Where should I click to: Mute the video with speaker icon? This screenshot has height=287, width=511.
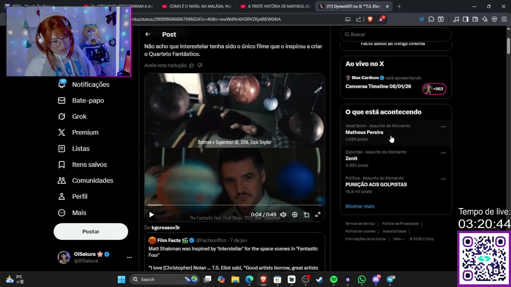283,214
